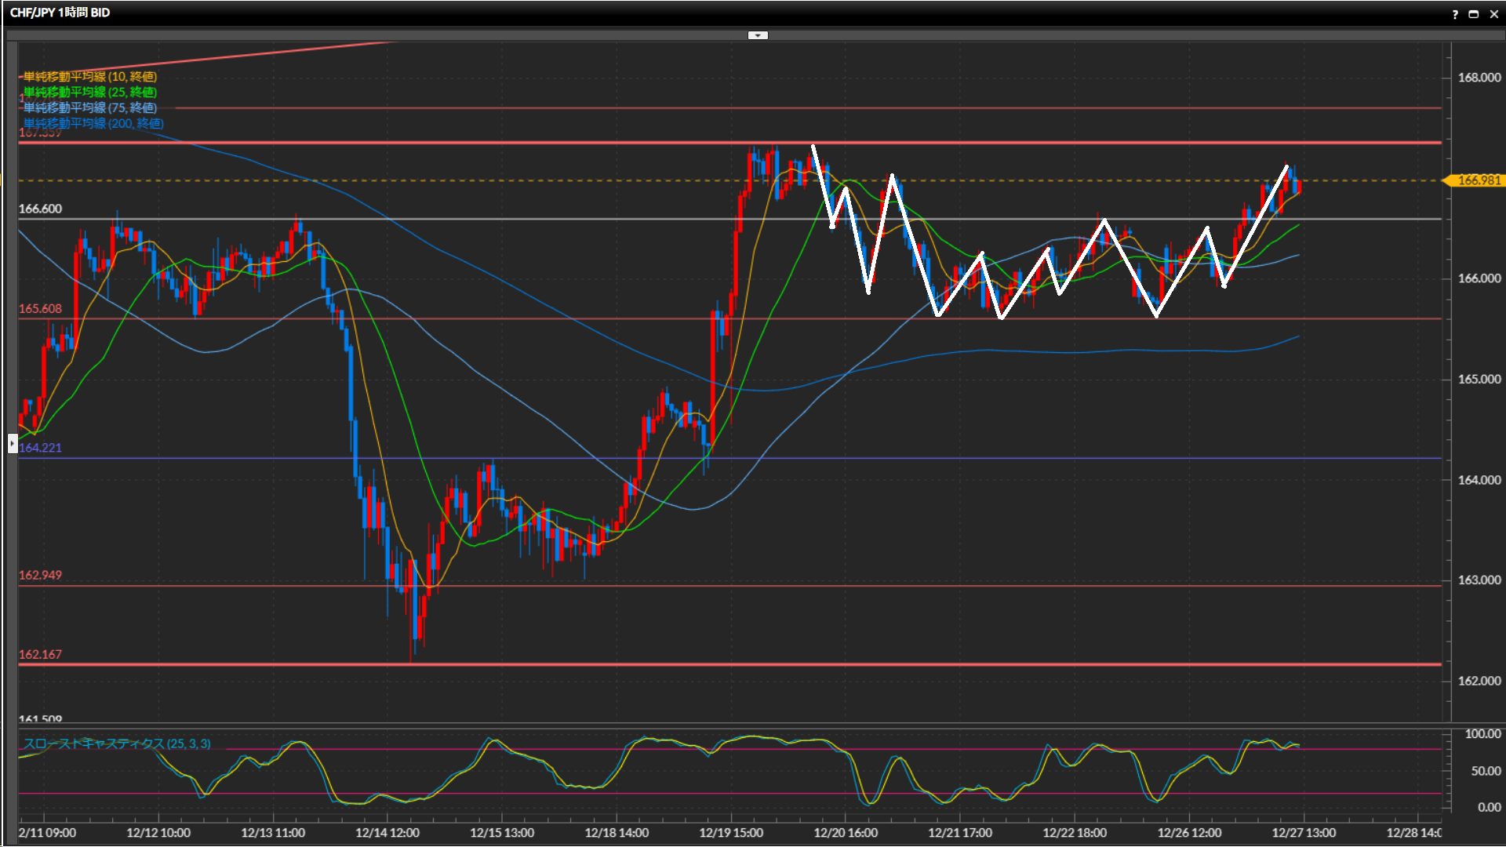Click the 200-period moving average legend
Screen dimensions: 1506x847
click(x=93, y=123)
